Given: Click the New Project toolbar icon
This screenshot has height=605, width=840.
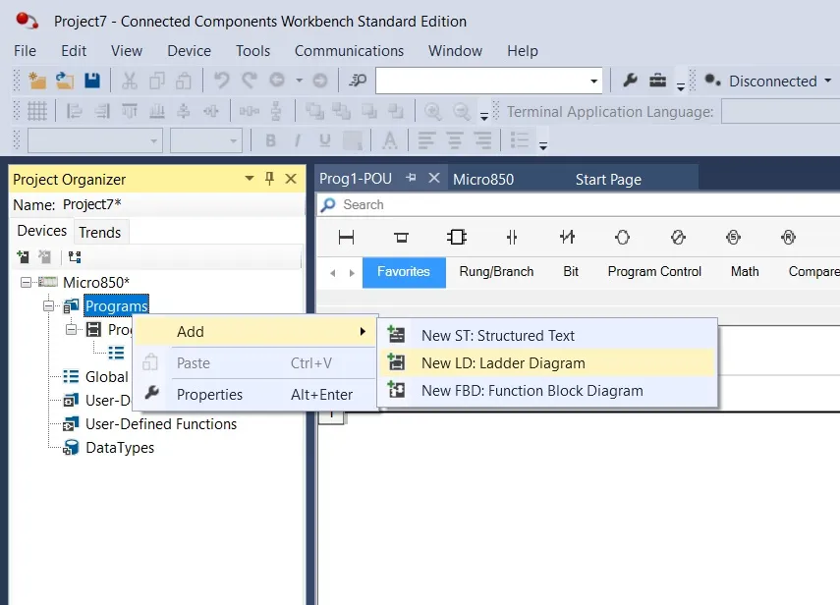Looking at the screenshot, I should pos(37,81).
